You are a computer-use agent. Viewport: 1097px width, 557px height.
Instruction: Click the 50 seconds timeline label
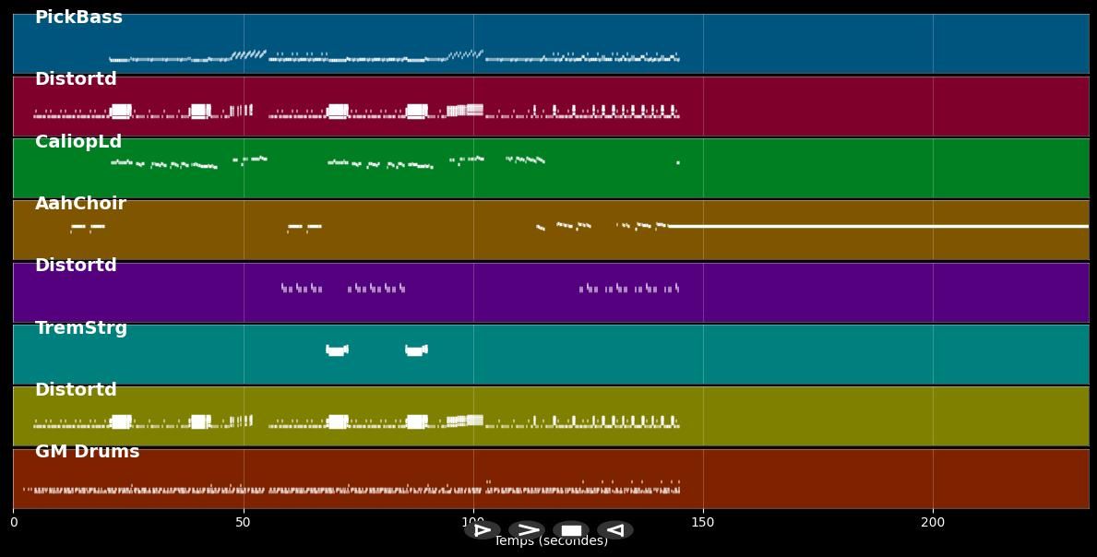243,522
